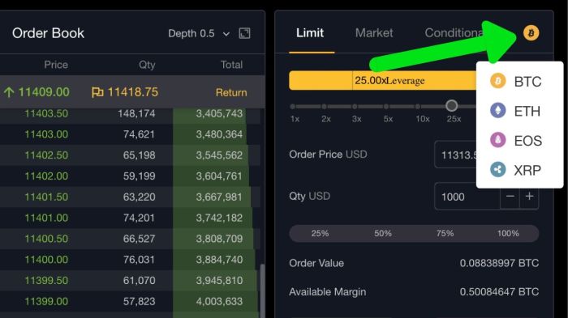Click the Order Price USD input field
Image resolution: width=568 pixels, height=318 pixels.
(456, 155)
